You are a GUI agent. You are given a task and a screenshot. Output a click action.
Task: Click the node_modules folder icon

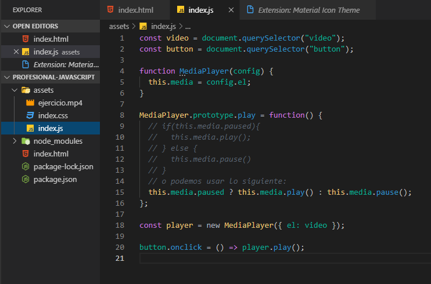26,141
